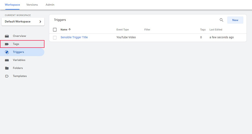This screenshot has width=252, height=134.
Task: Click the YouTube Video event type cell
Action: [126, 37]
